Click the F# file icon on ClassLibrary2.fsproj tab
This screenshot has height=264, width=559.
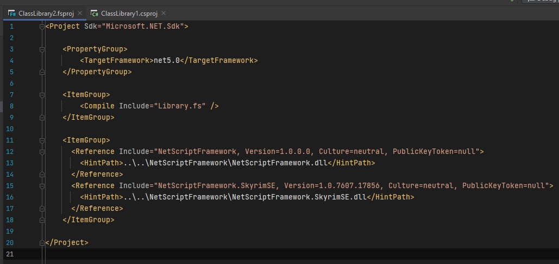(12, 14)
